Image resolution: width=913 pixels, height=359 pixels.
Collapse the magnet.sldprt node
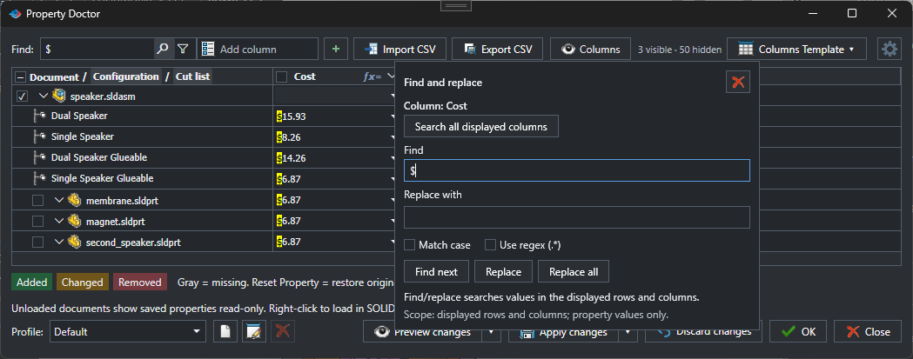click(x=58, y=221)
